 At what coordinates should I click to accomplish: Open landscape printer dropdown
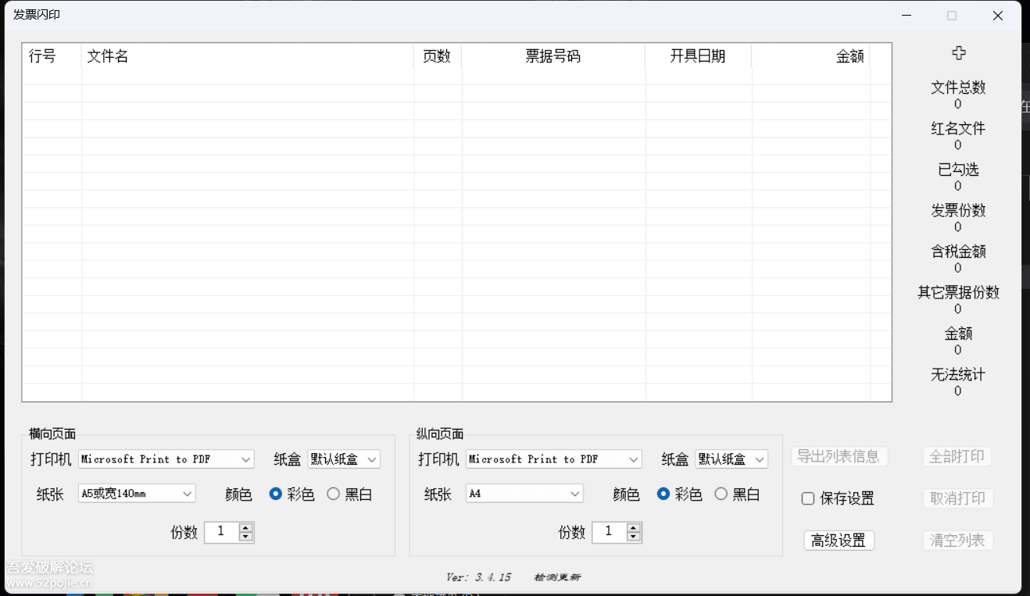tap(166, 459)
